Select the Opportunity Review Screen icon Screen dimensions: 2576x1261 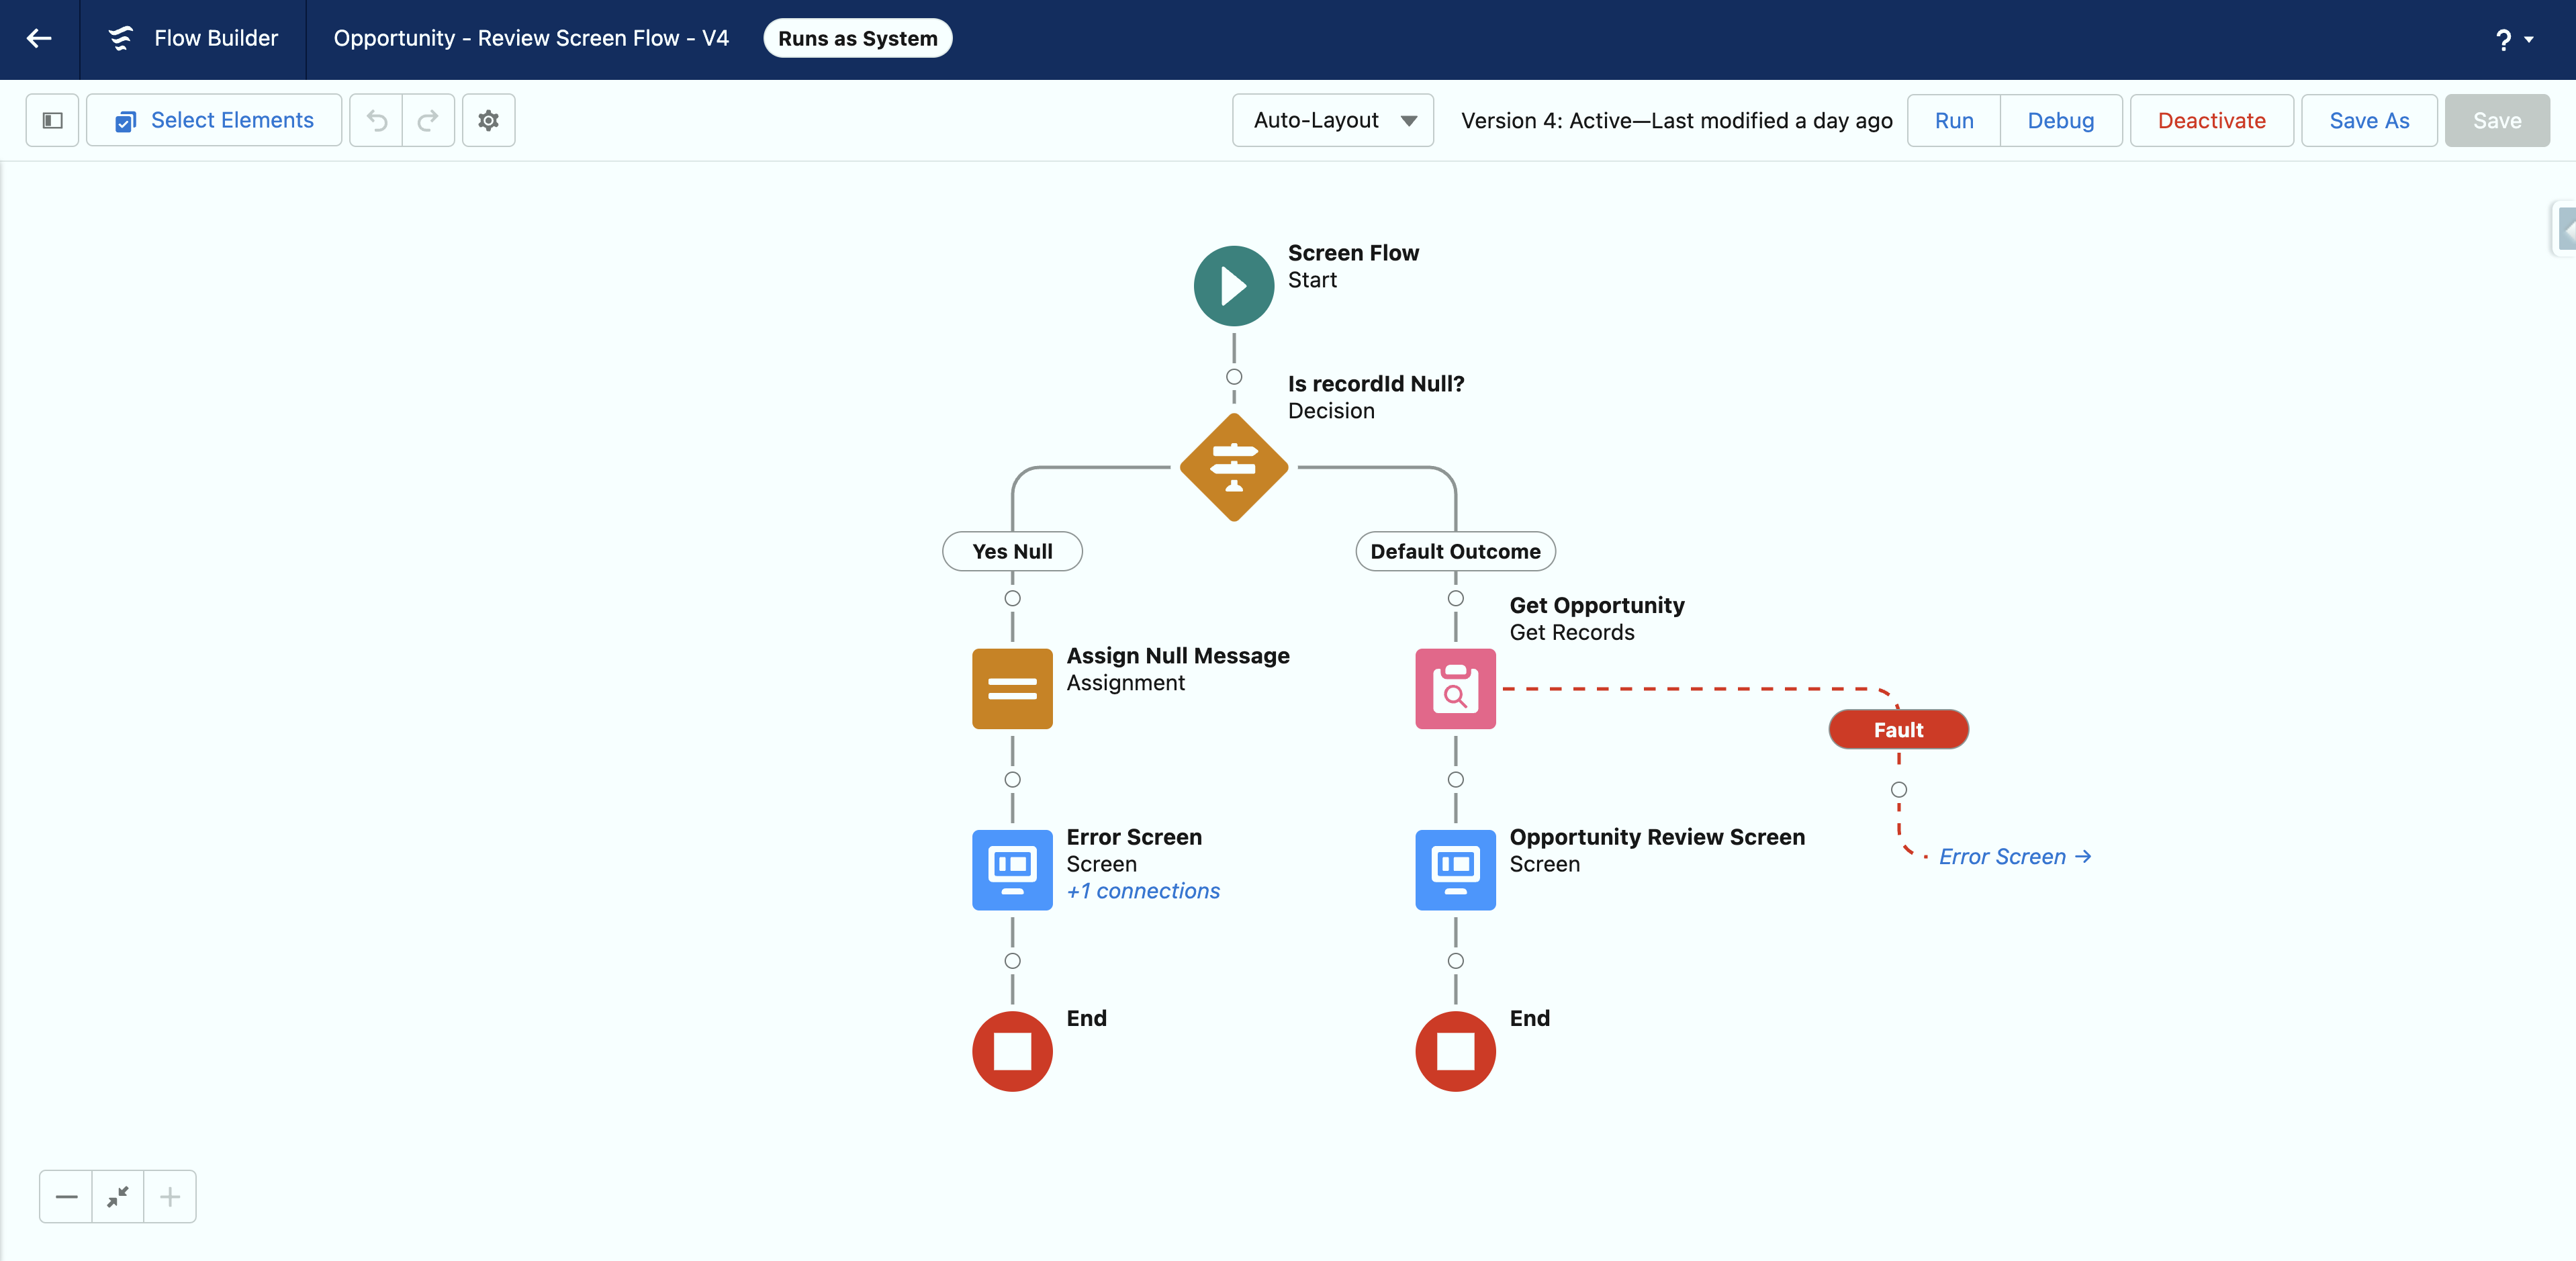(x=1455, y=869)
